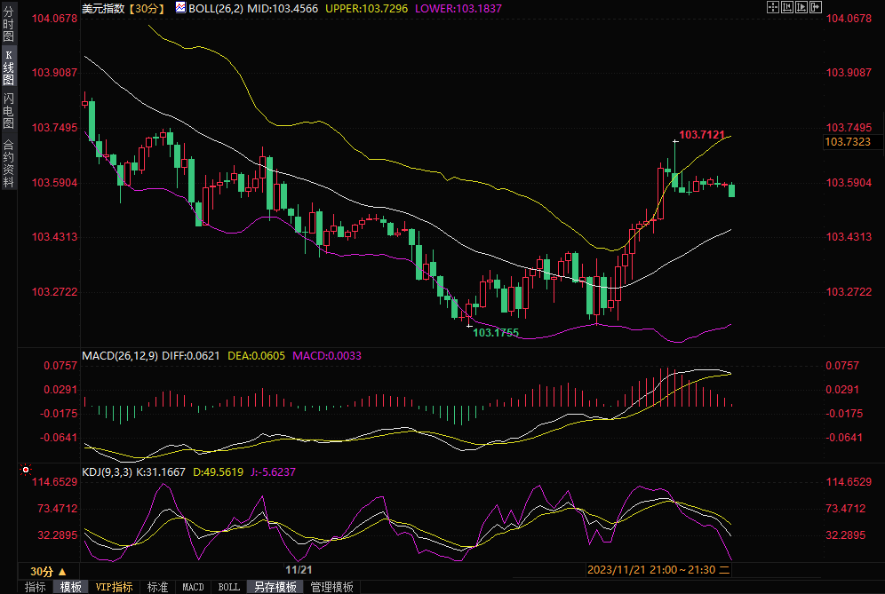This screenshot has width=885, height=594.
Task: Click the export chart icon with right arrow
Action: [817, 7]
